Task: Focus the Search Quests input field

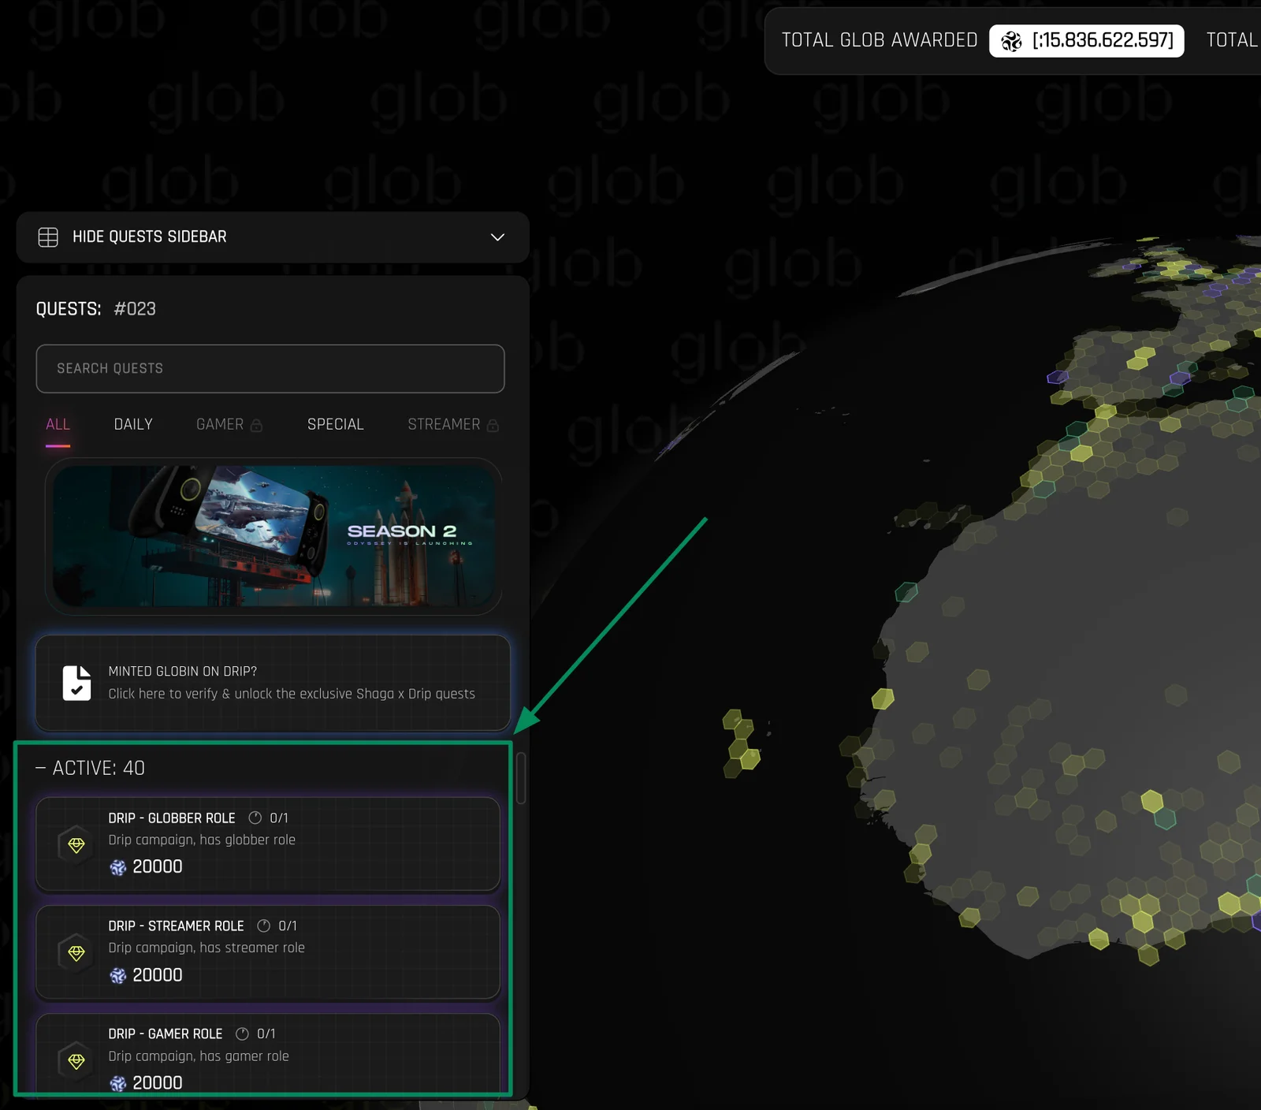Action: [x=270, y=369]
